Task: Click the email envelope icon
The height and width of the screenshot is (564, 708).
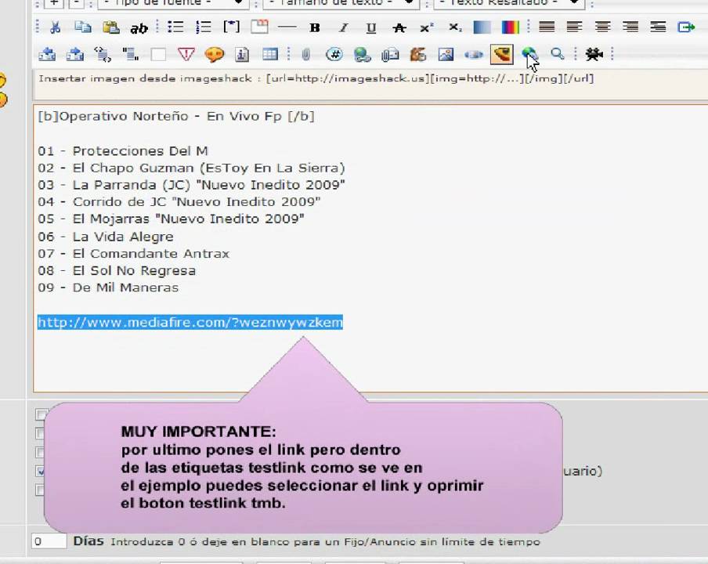Action: [x=390, y=55]
